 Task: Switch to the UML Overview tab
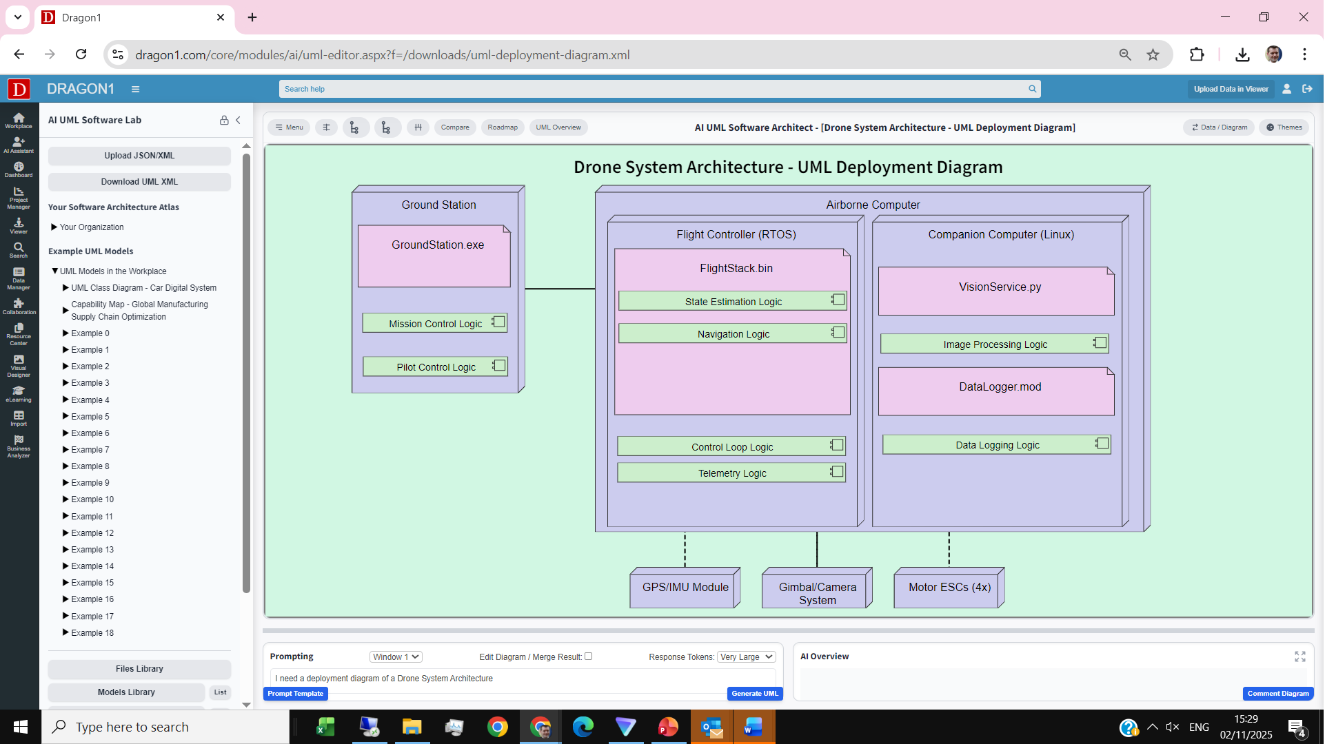pyautogui.click(x=558, y=127)
